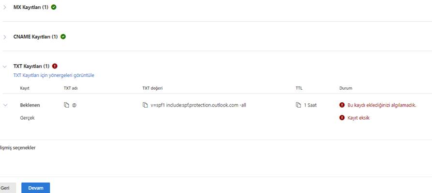Expand the MX Kayıtları section
The height and width of the screenshot is (193, 432).
5,7
